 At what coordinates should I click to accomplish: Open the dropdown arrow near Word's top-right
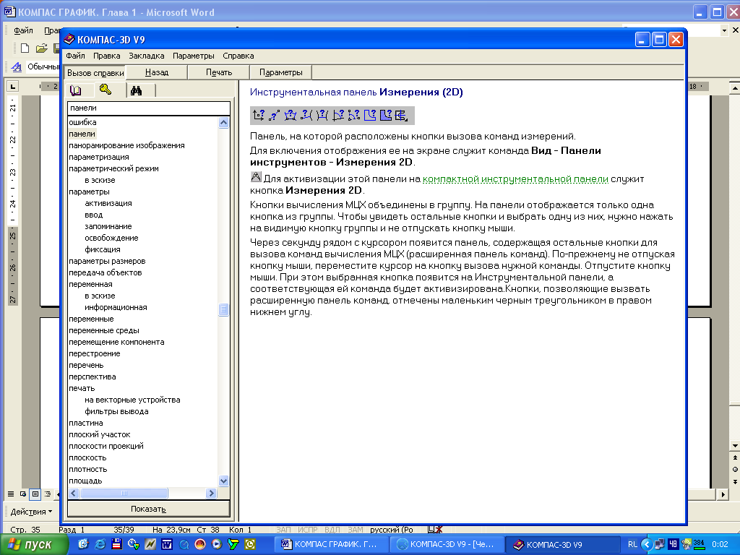coord(724,30)
